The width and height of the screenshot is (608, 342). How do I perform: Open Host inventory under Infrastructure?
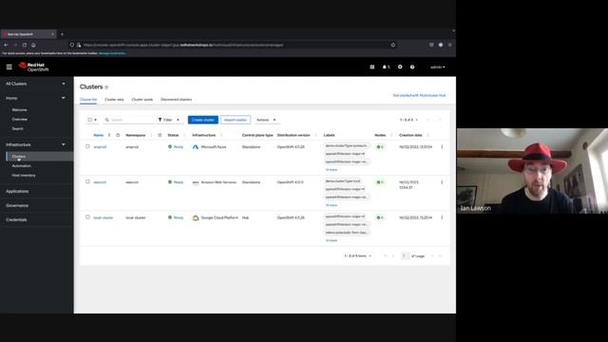24,176
